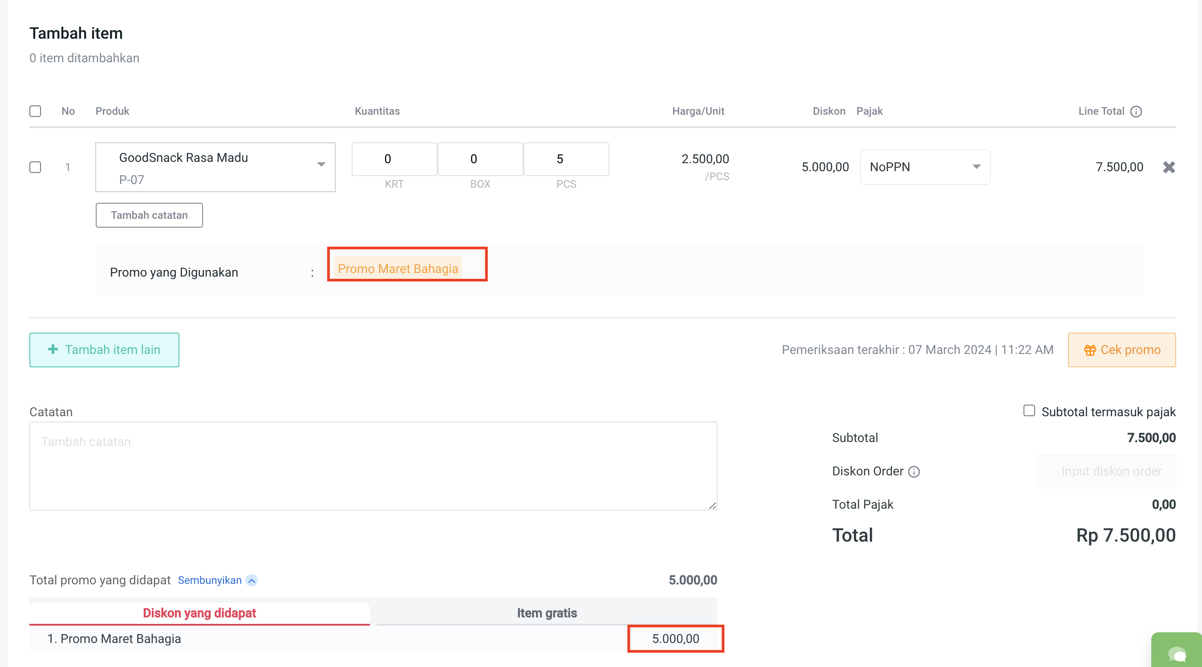This screenshot has height=667, width=1202.
Task: Select the Diskon yang didapat tab
Action: point(199,613)
